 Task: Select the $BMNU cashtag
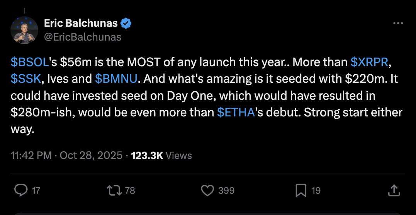[116, 79]
